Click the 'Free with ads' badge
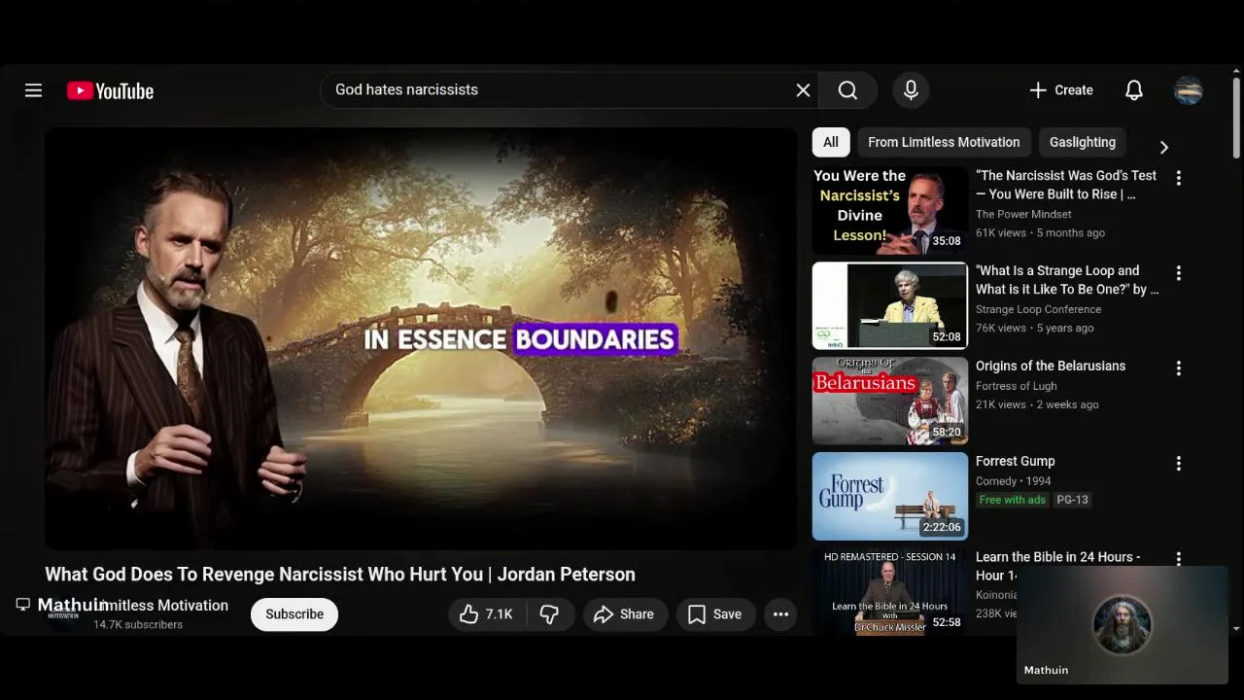 point(1012,500)
